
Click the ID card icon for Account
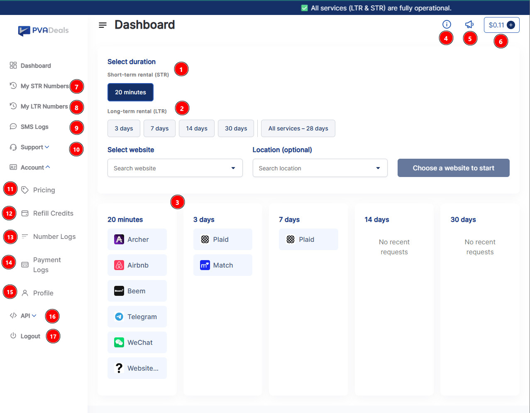pos(13,167)
